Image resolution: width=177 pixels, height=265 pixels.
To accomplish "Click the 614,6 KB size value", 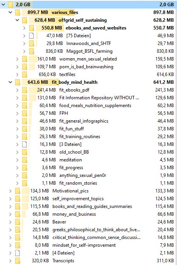I will click(165, 74).
